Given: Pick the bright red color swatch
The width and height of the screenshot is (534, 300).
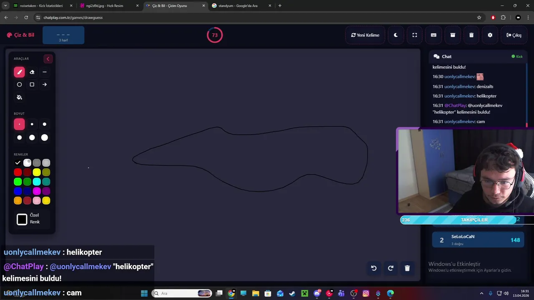Looking at the screenshot, I should click(18, 172).
